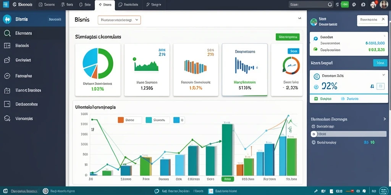The height and width of the screenshot is (195, 391).
Task: Open the user avatar at top-right
Action: click(x=384, y=5)
